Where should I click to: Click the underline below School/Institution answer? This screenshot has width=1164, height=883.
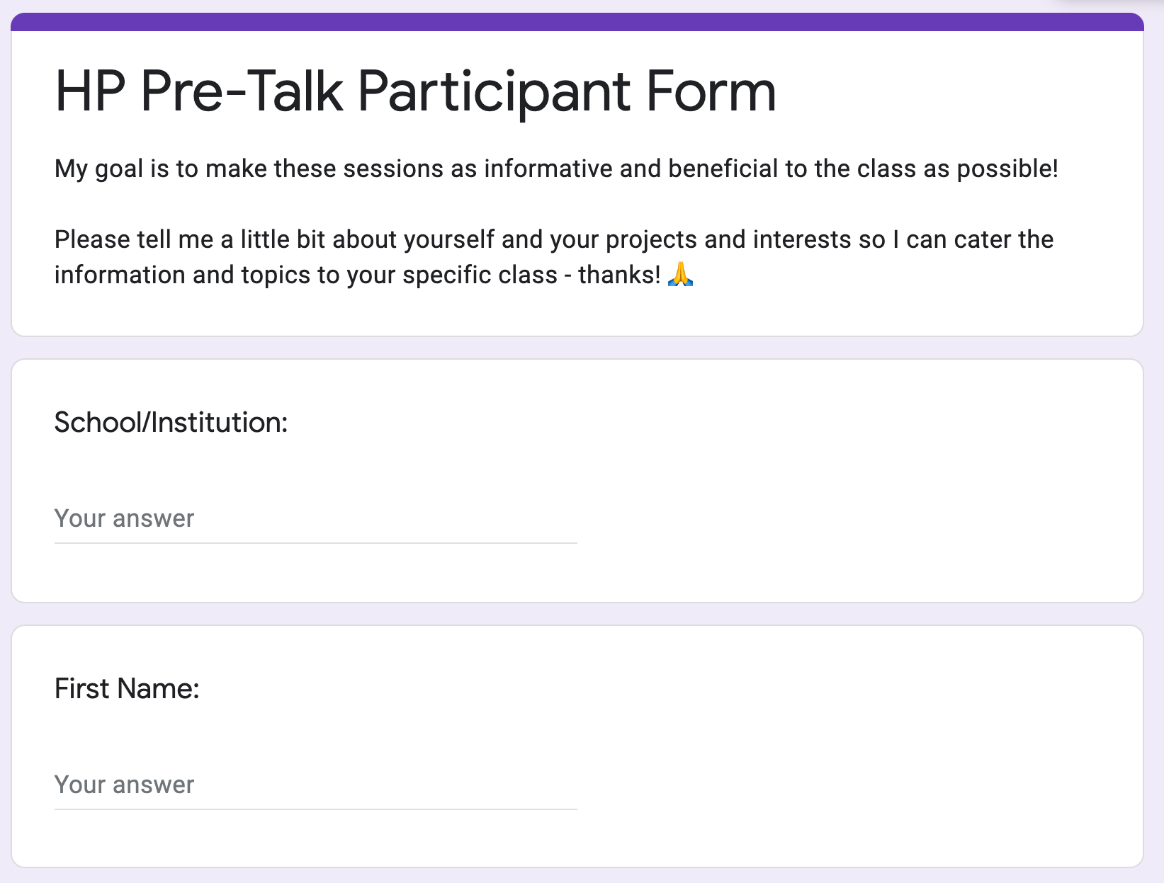point(315,543)
